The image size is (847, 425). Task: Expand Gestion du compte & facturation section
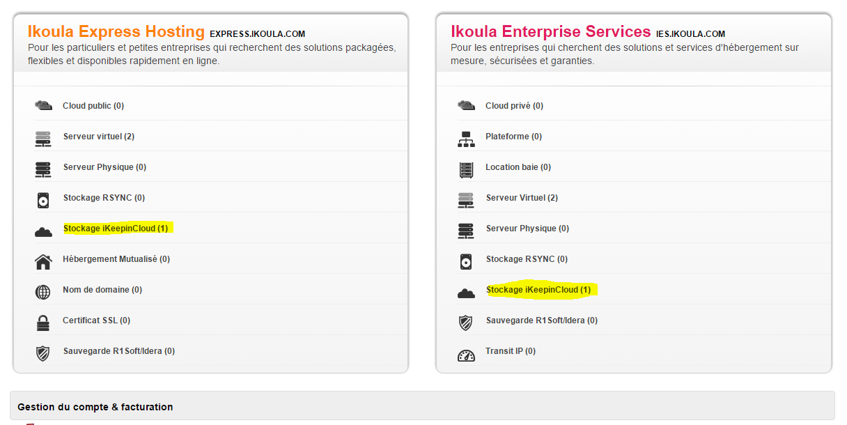pyautogui.click(x=94, y=407)
